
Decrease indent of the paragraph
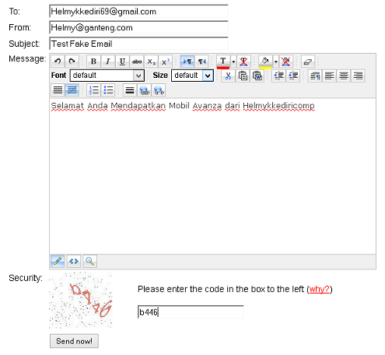click(278, 76)
